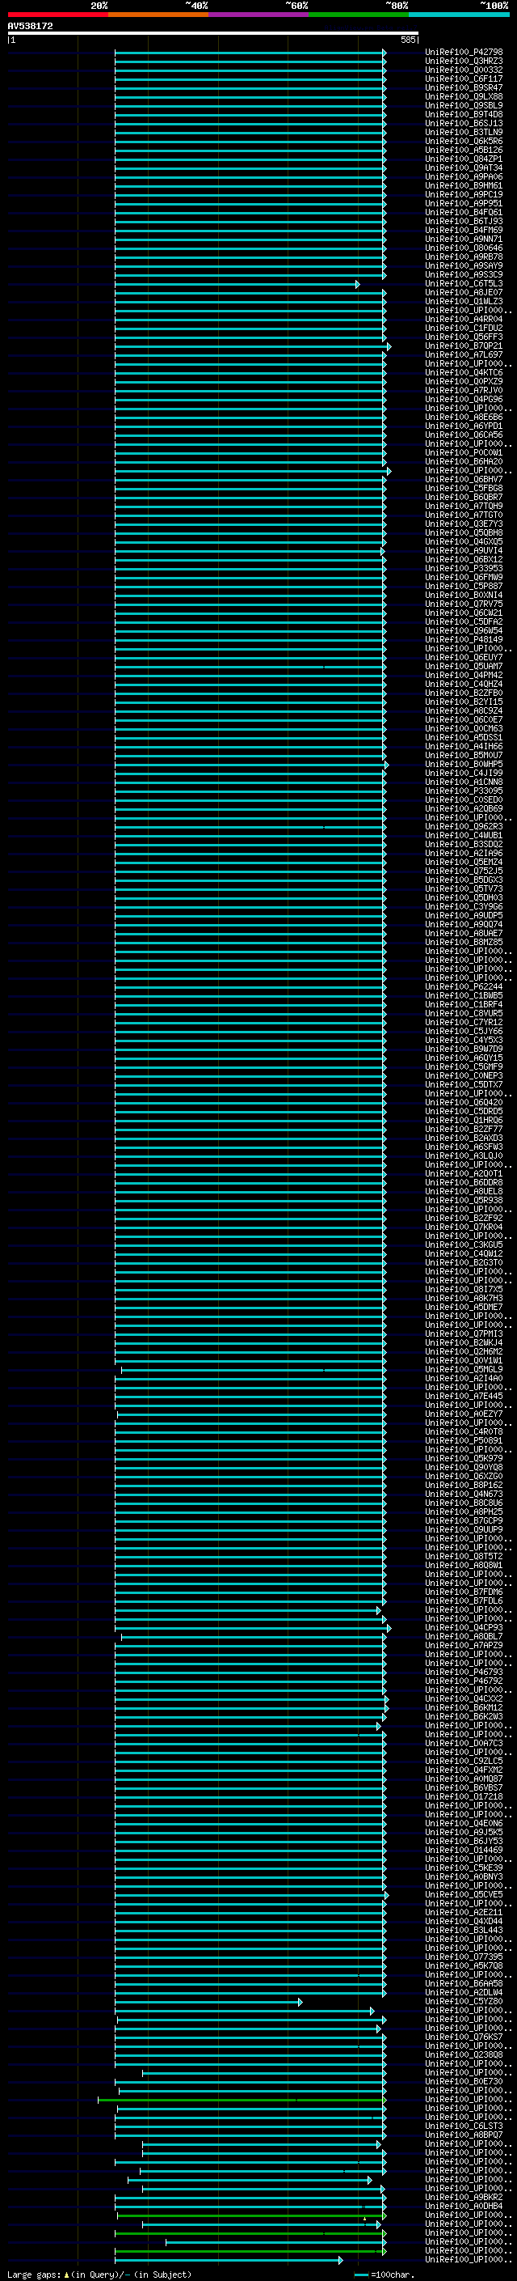Open entry UniRef100_Q6K5R6
This screenshot has height=2281, width=517.
point(464,142)
